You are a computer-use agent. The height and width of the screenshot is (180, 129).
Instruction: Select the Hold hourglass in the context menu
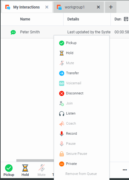[x=62, y=53]
